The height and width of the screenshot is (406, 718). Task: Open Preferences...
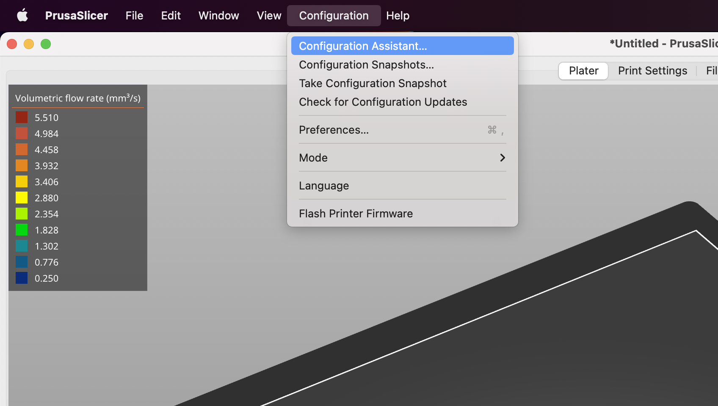pyautogui.click(x=402, y=130)
